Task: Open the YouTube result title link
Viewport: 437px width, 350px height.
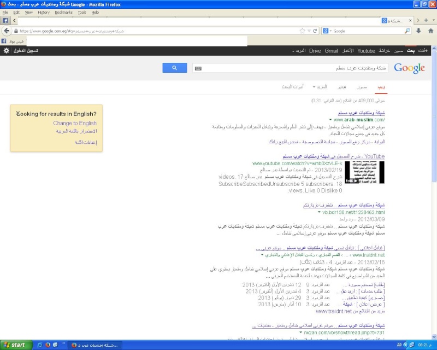Action: coord(334,156)
